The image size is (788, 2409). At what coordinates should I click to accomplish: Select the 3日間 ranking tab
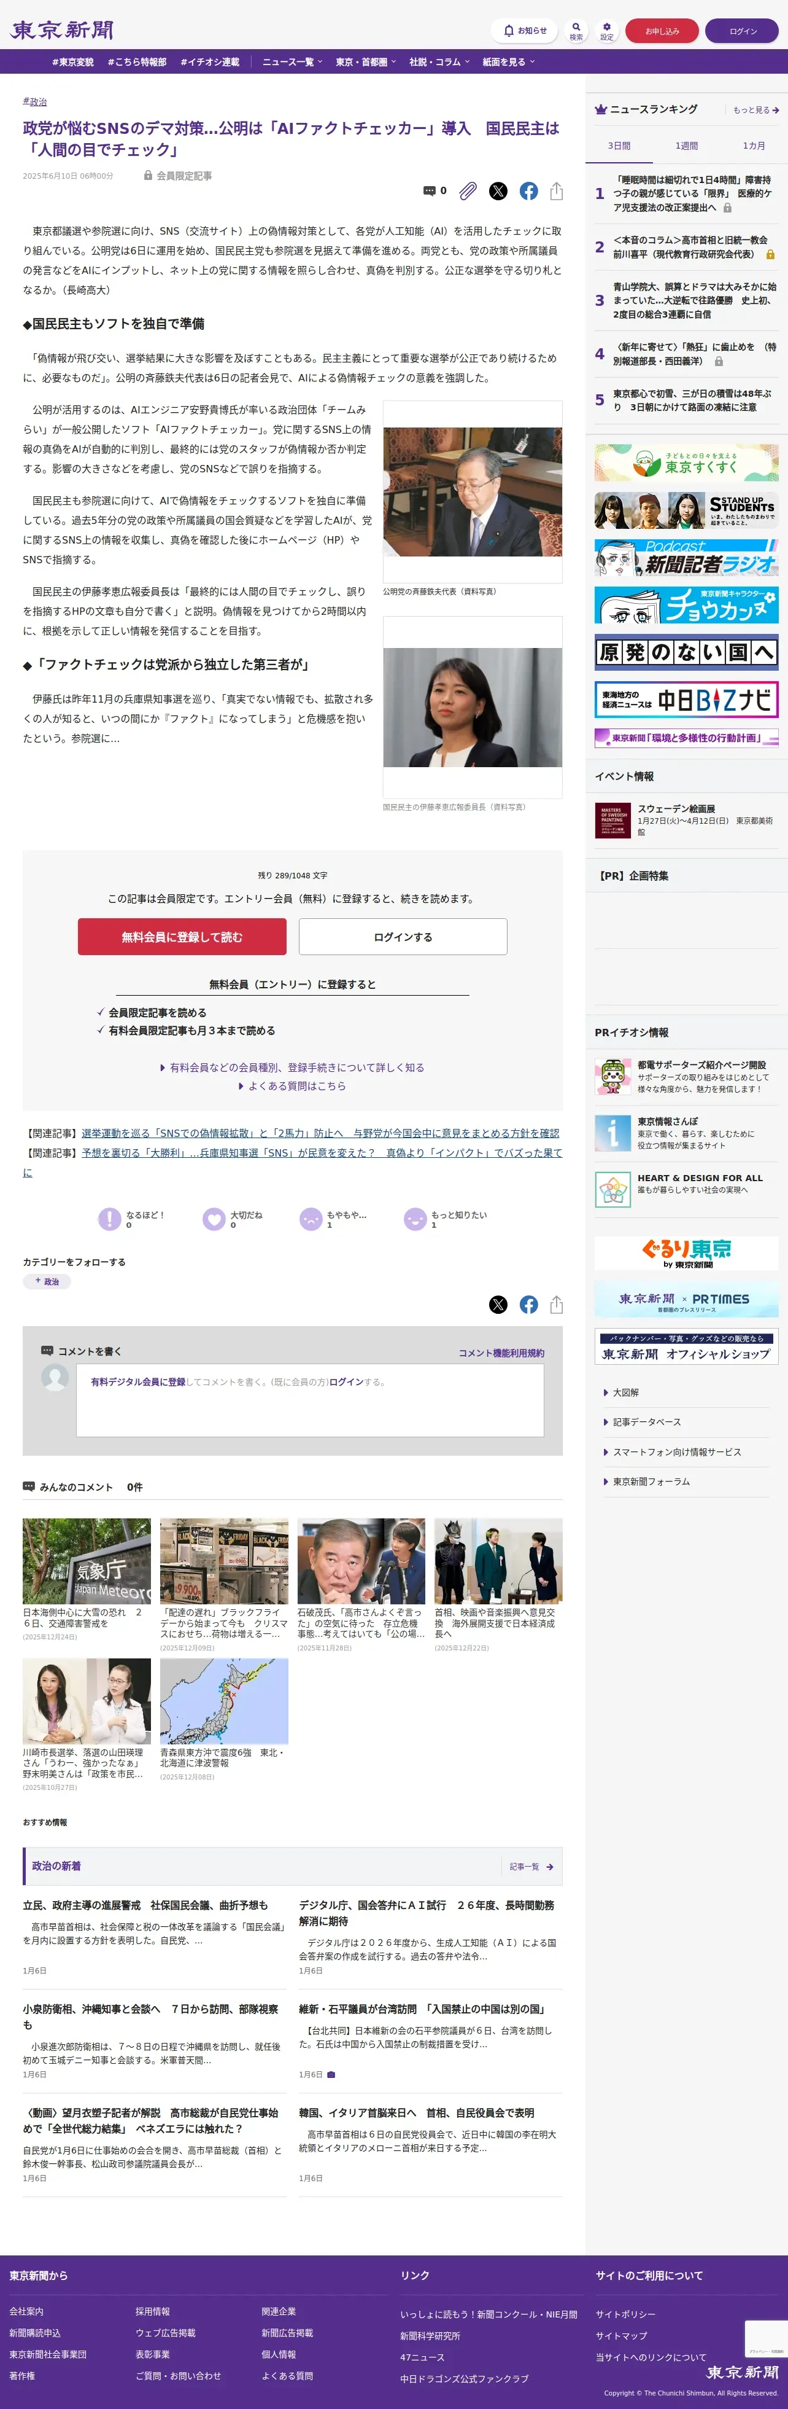click(619, 146)
